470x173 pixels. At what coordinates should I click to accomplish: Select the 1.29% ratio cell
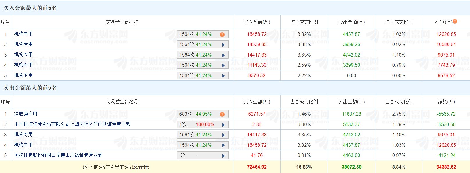click(x=399, y=125)
